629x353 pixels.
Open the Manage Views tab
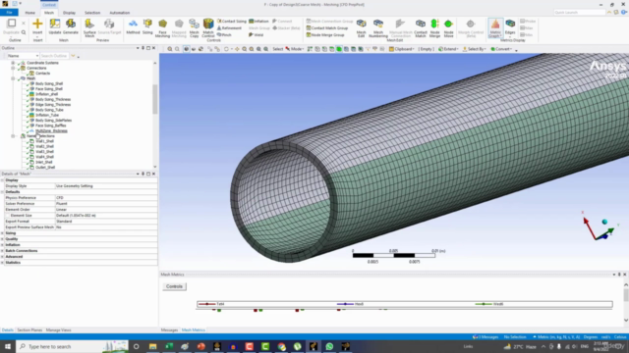coord(59,330)
